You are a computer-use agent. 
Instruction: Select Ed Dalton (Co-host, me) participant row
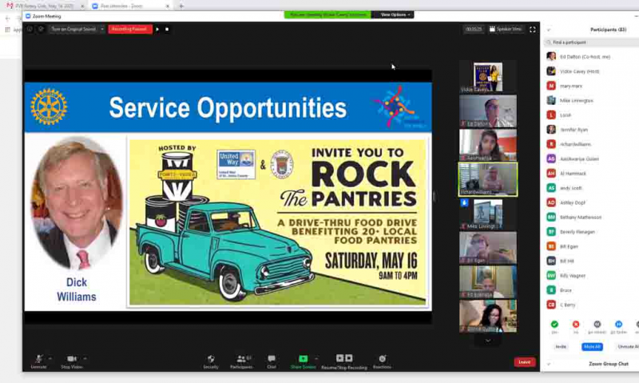point(592,57)
